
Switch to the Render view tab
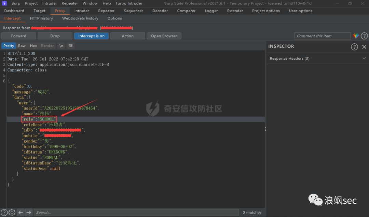click(47, 46)
